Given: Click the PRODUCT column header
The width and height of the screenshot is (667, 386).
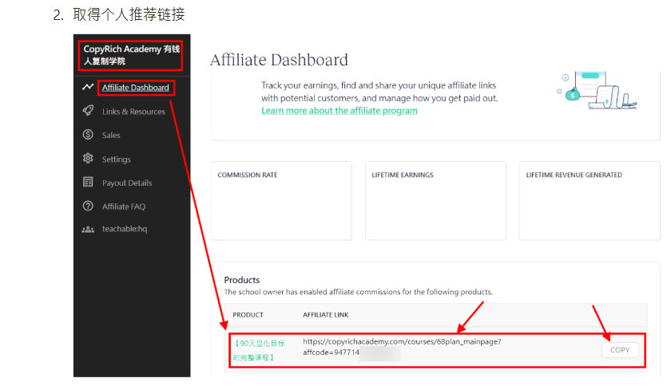Looking at the screenshot, I should [248, 315].
